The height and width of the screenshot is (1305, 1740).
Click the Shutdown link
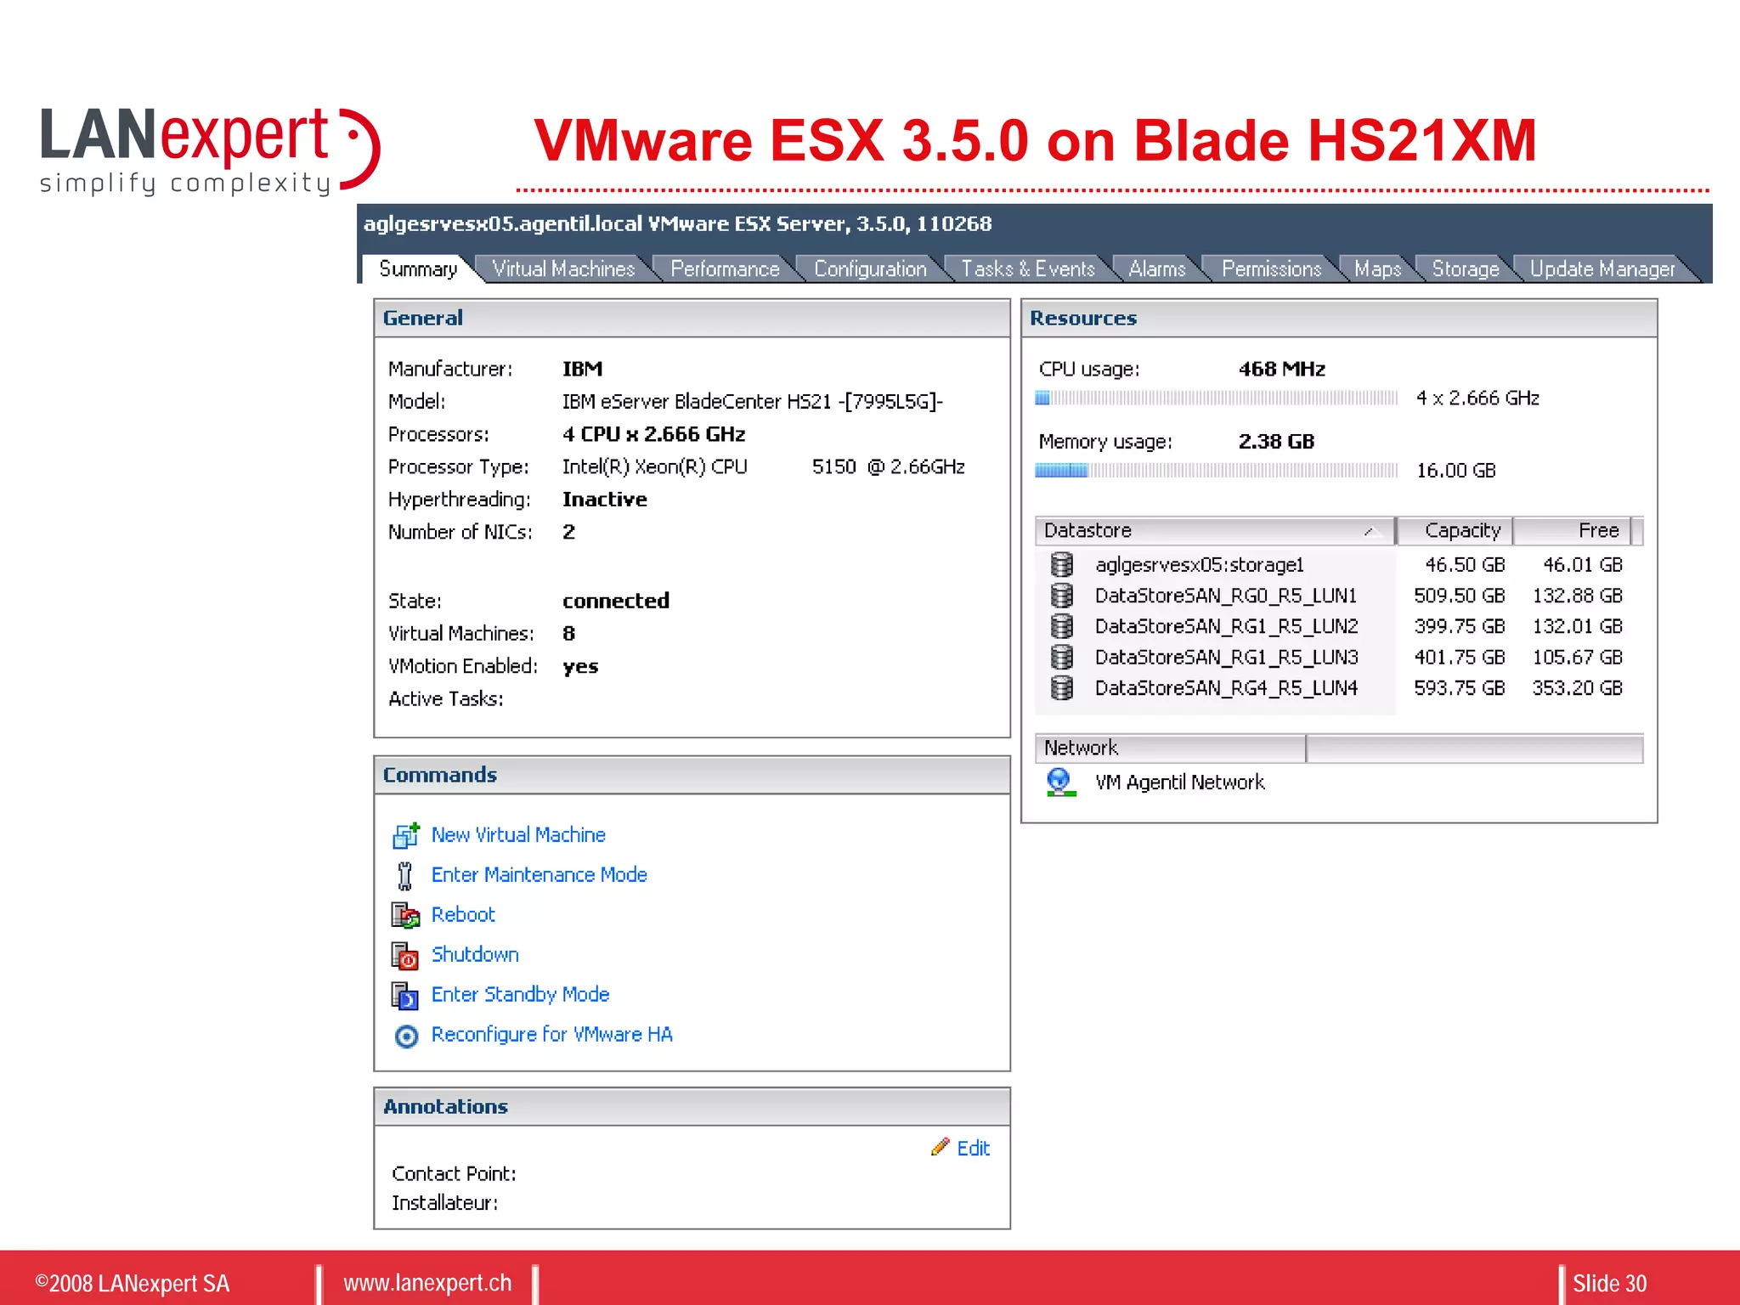click(x=475, y=955)
